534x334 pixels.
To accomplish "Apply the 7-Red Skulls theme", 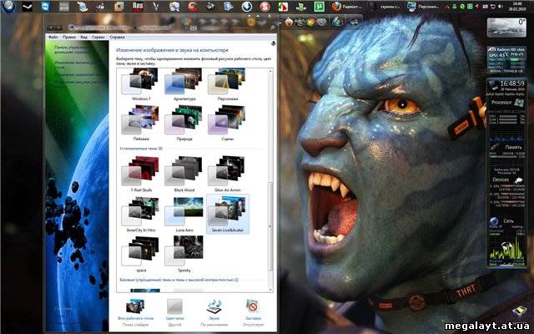I will 141,175.
